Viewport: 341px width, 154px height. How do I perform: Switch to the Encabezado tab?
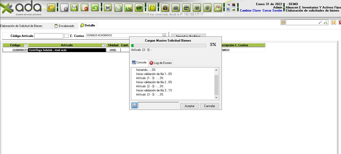click(64, 26)
